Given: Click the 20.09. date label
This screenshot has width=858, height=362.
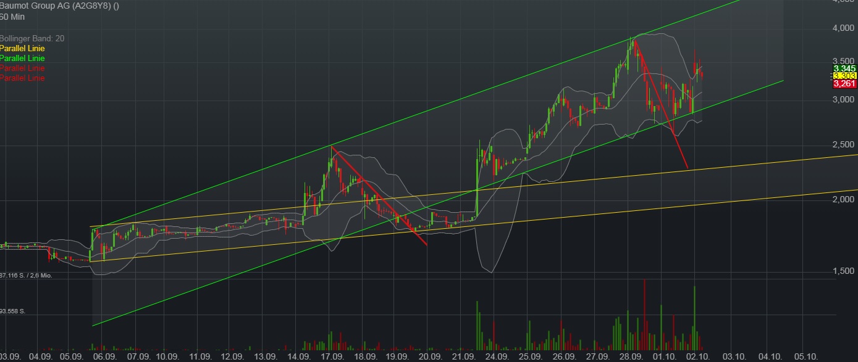Looking at the screenshot, I should click(x=429, y=357).
